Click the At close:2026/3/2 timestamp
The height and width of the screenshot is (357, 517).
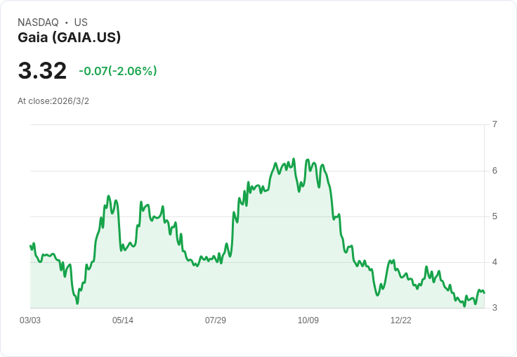coord(53,101)
